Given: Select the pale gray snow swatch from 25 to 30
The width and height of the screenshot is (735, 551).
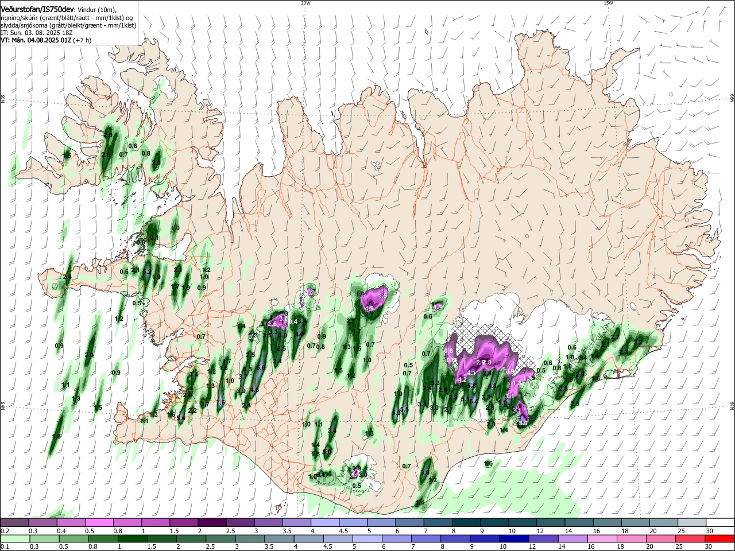Looking at the screenshot, I should click(x=693, y=522).
